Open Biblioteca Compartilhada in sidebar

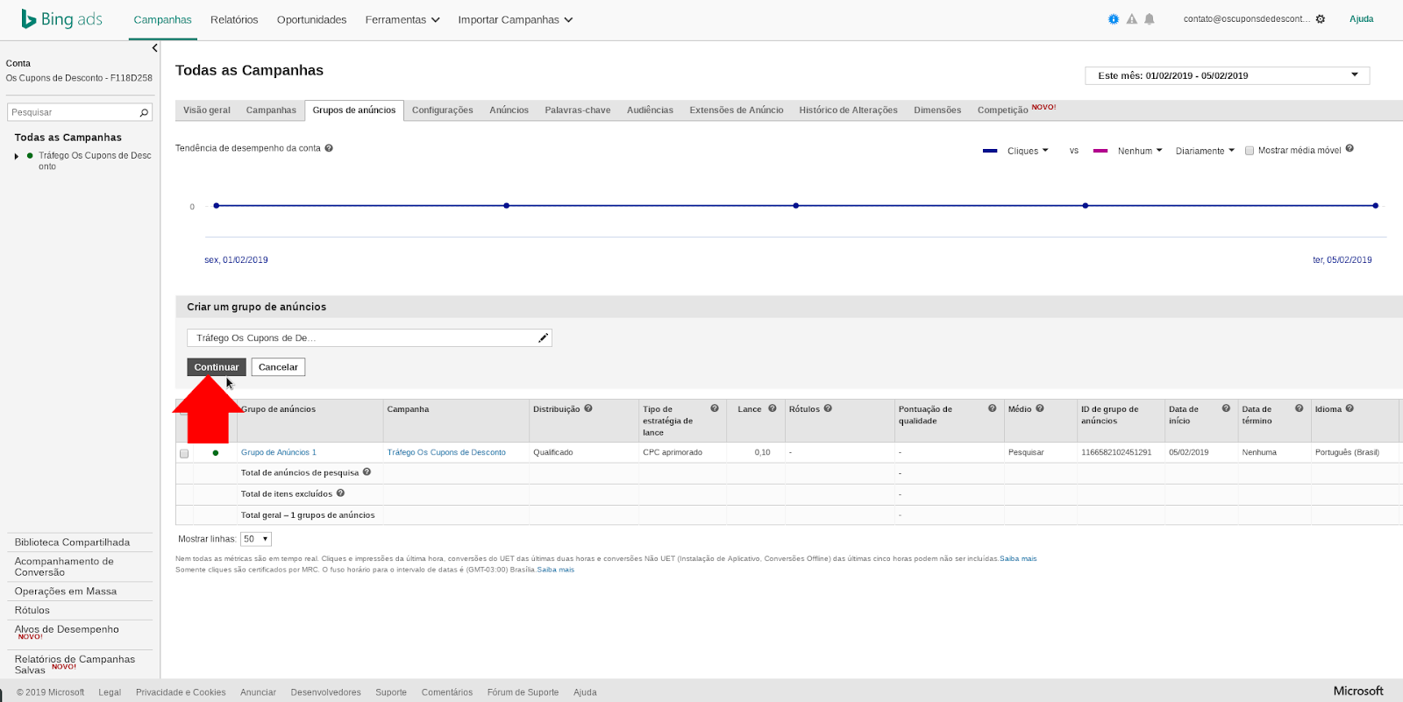point(72,542)
